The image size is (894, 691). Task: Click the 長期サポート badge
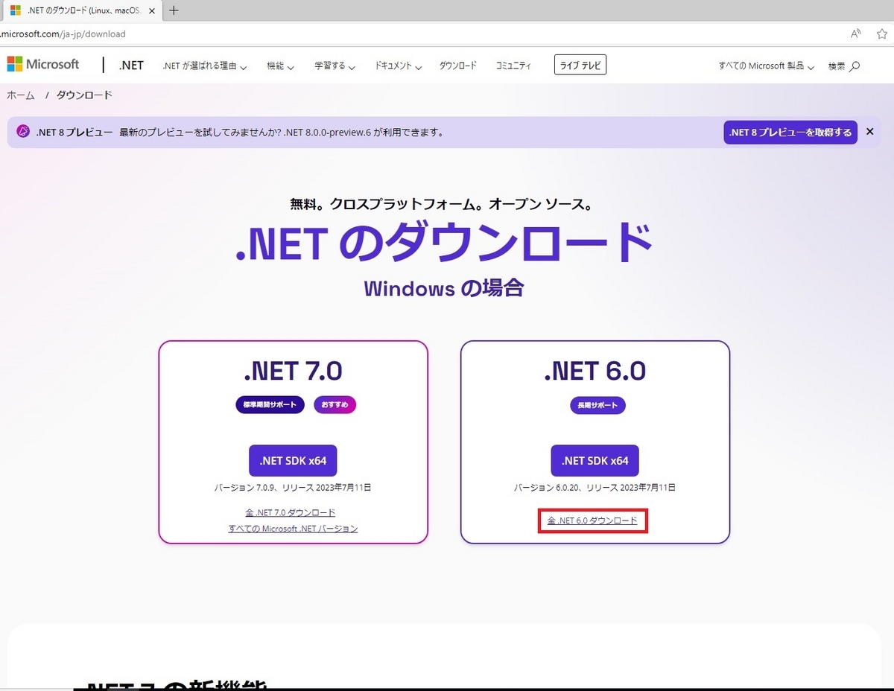597,406
